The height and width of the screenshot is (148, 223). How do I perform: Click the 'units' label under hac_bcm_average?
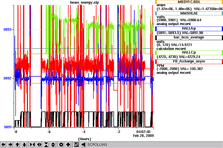[x=161, y=42]
